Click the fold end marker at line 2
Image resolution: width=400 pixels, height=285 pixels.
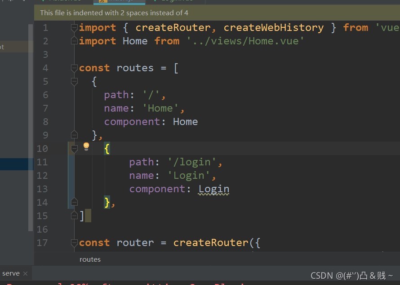pos(74,41)
